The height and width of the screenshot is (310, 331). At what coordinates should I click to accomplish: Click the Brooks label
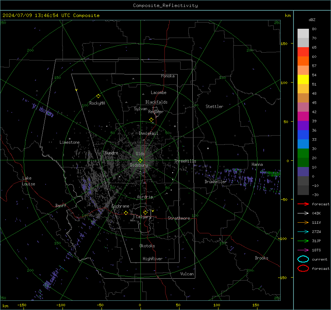pyautogui.click(x=261, y=258)
